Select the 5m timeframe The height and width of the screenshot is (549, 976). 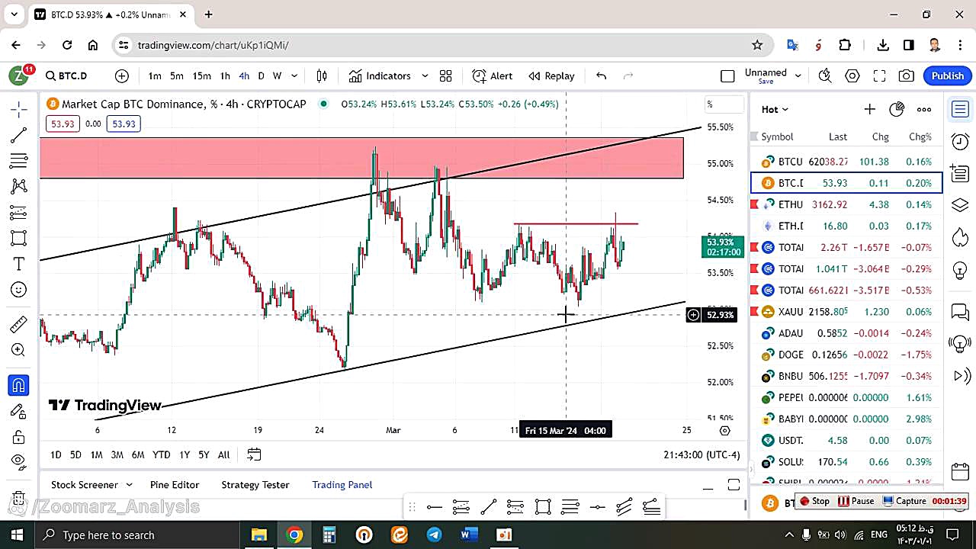[x=177, y=75]
